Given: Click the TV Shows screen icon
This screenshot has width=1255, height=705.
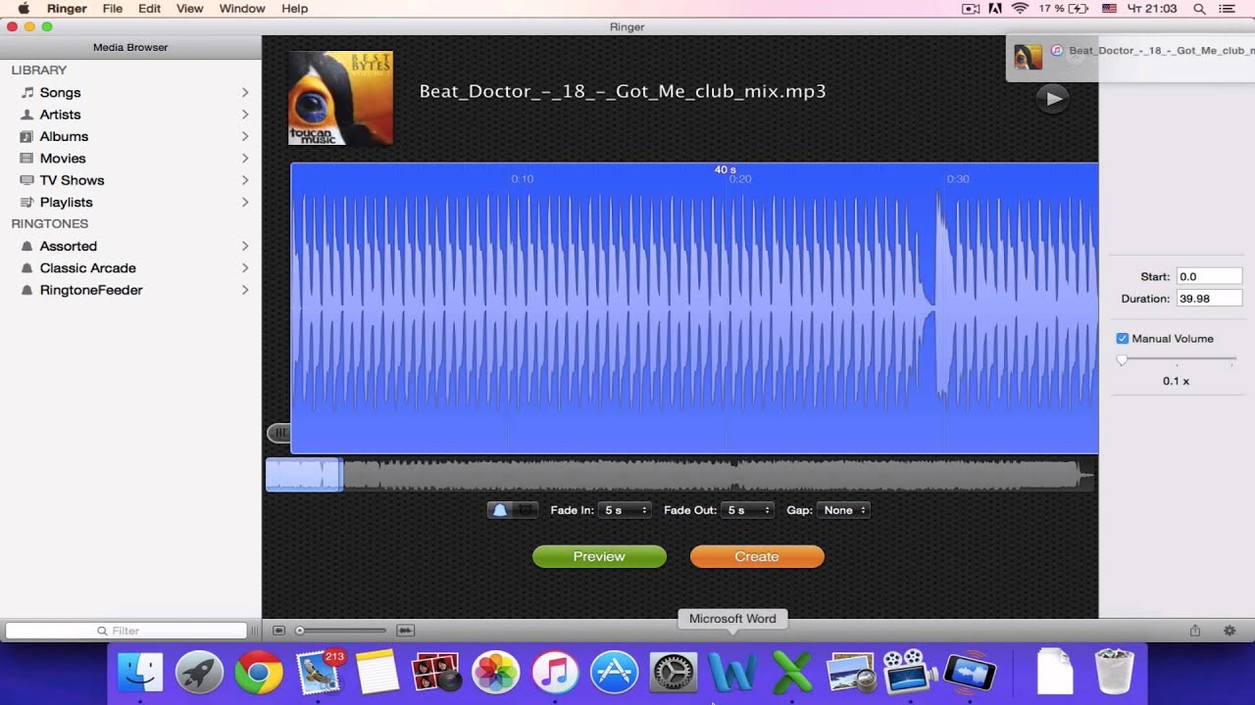Looking at the screenshot, I should click(x=27, y=180).
